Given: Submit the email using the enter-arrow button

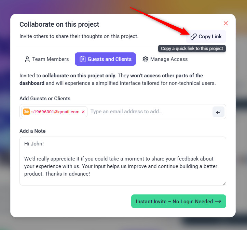Looking at the screenshot, I should point(218,112).
